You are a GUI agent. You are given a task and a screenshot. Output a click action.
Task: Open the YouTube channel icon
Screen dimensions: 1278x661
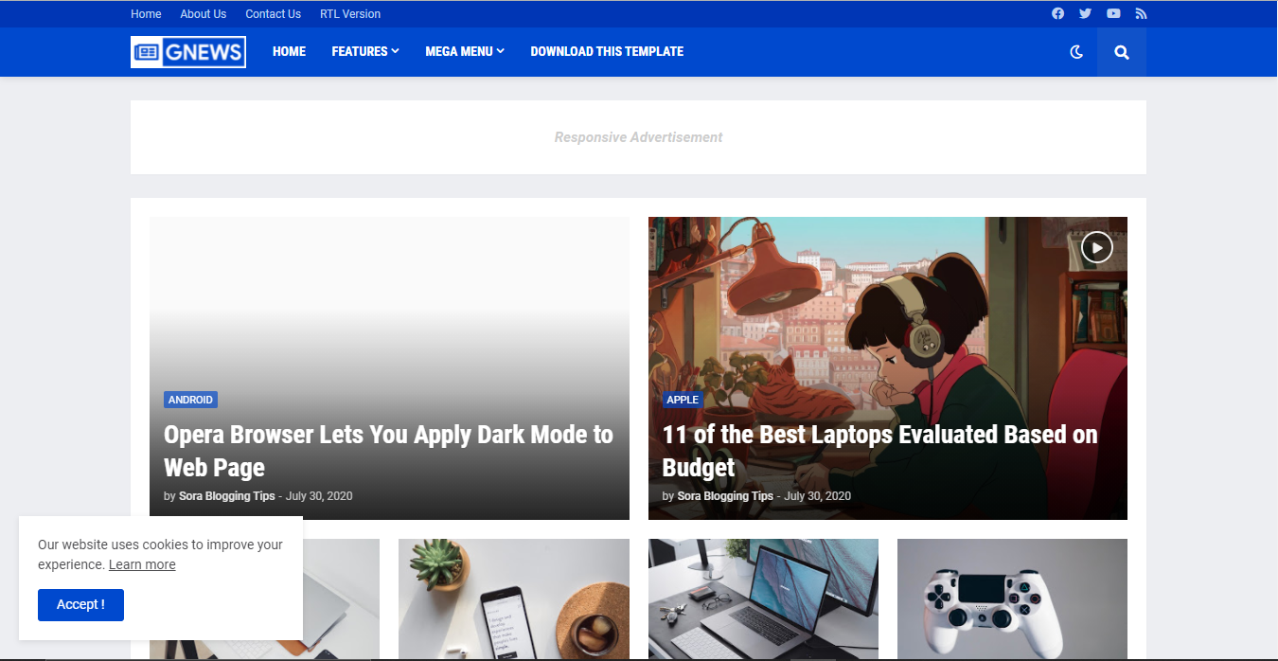(x=1113, y=13)
